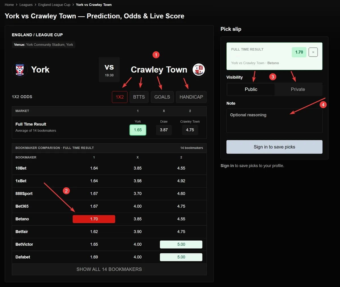Image resolution: width=340 pixels, height=287 pixels.
Task: Click Betfair home odds 1.62
Action: (94, 232)
